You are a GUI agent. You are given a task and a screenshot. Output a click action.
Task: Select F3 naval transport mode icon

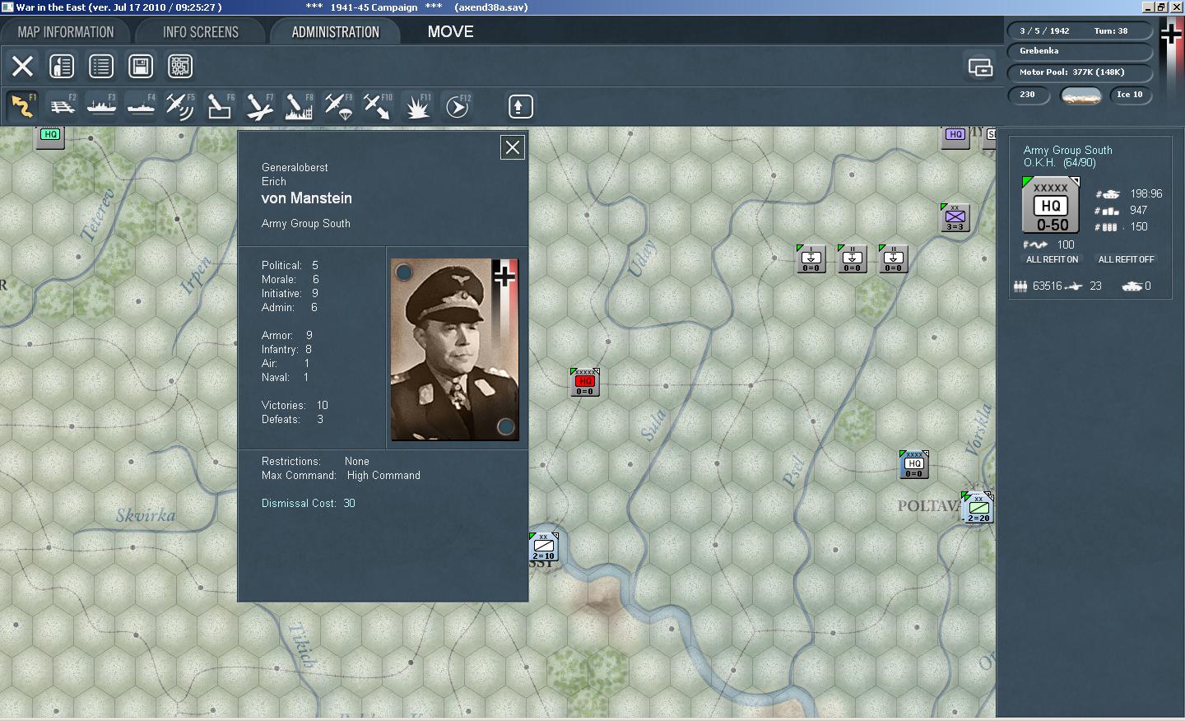pyautogui.click(x=101, y=106)
